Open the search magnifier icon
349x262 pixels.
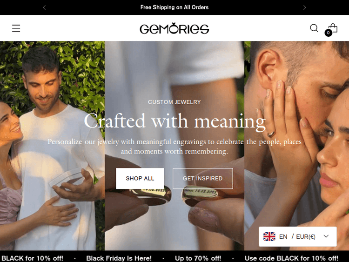click(314, 28)
